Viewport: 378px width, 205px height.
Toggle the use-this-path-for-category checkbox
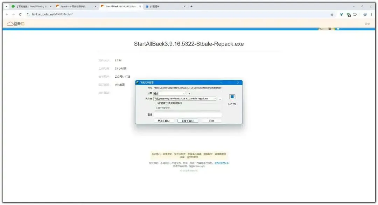pyautogui.click(x=156, y=103)
